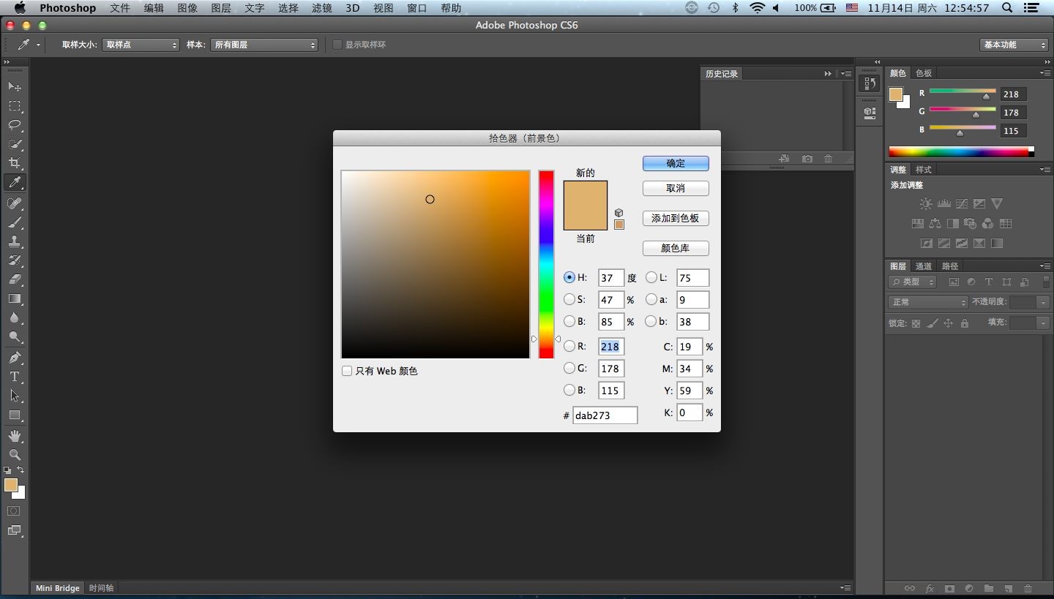Select the Horizontal Type tool
Screen dimensions: 1054x599
[14, 377]
